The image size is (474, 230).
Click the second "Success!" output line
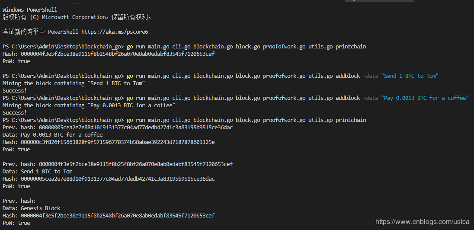click(14, 113)
